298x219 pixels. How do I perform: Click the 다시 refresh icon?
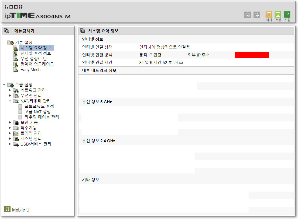point(269,15)
